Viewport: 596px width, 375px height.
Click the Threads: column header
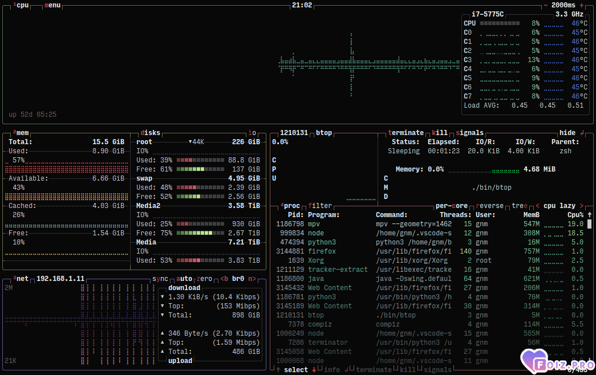pos(455,215)
